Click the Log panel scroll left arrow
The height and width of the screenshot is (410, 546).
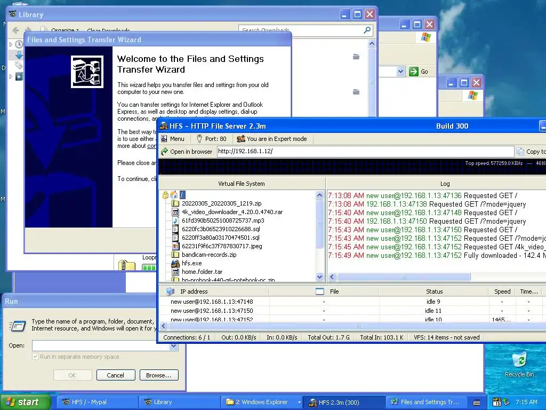click(x=332, y=277)
